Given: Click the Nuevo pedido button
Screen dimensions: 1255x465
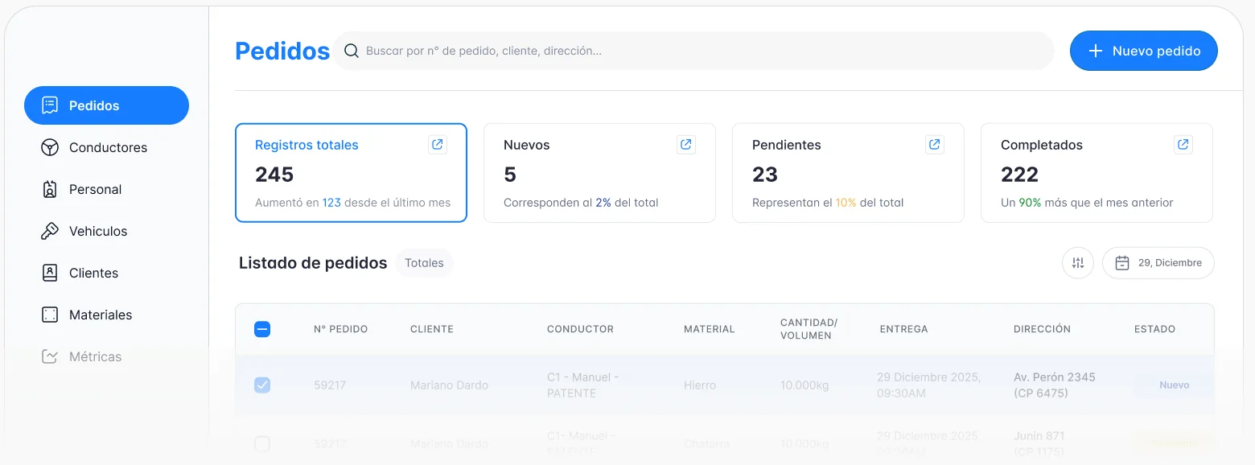Looking at the screenshot, I should 1144,51.
